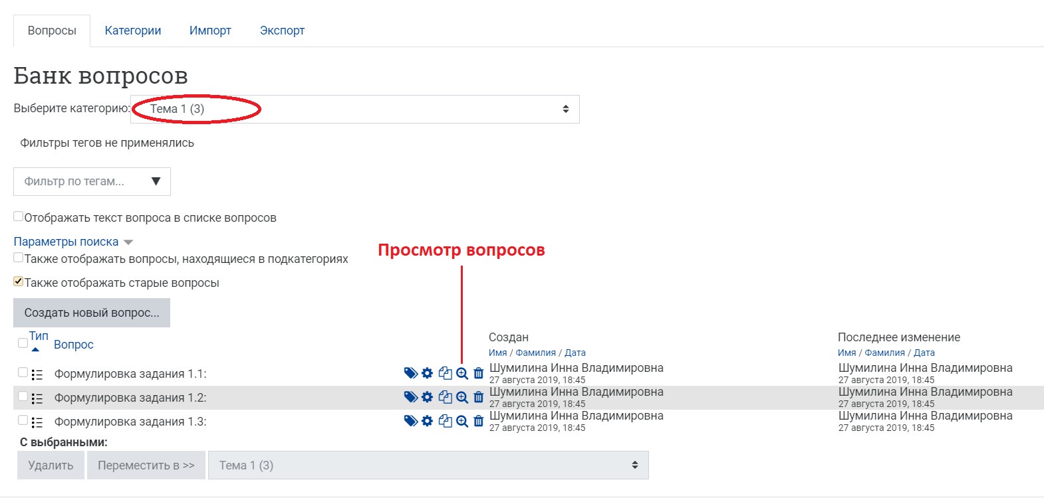
Task: Duplicate question 1.3 with copy icon
Action: (x=445, y=421)
